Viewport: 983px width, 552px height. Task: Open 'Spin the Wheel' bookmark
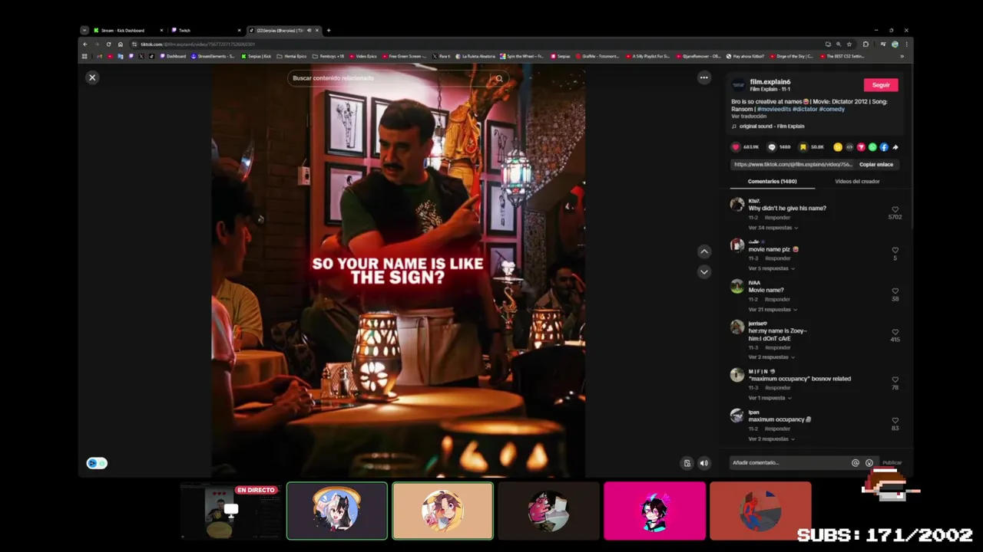coord(522,56)
